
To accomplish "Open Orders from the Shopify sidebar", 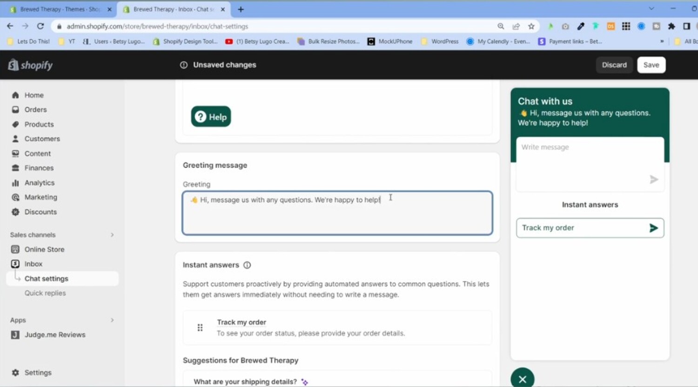I will [x=35, y=109].
